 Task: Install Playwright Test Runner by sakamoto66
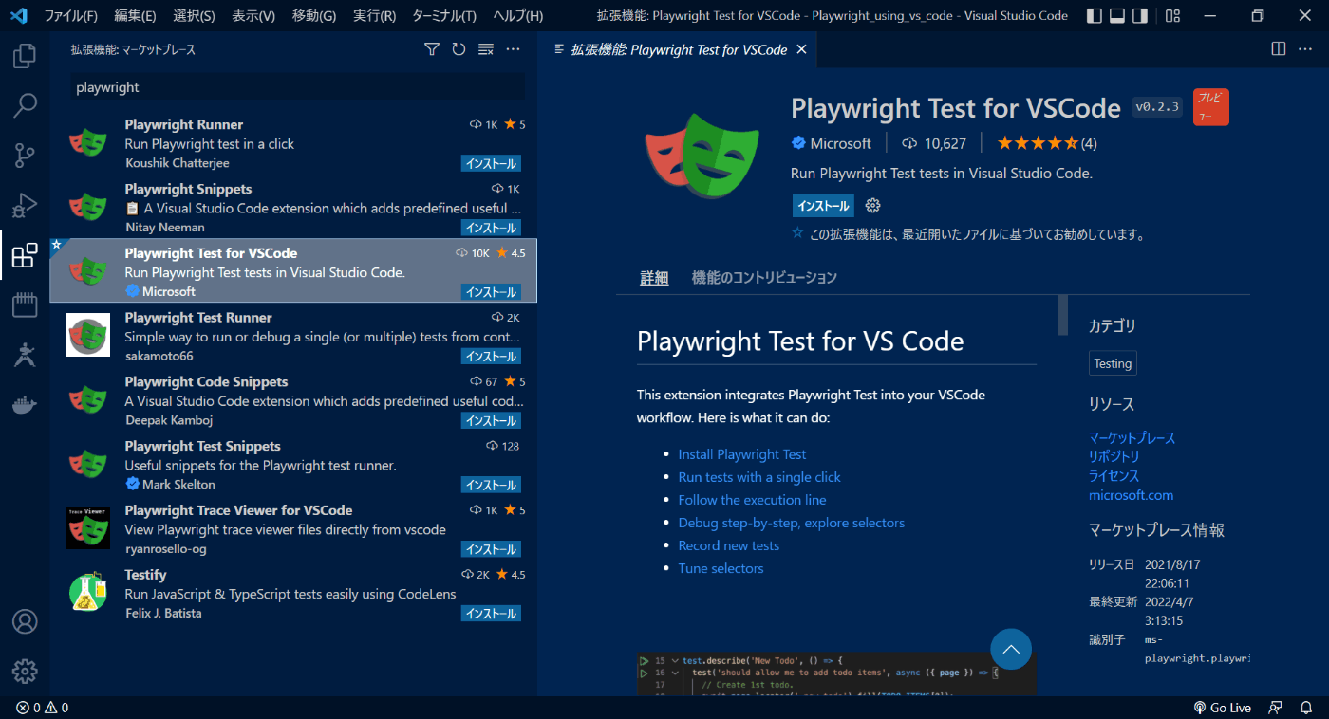491,357
